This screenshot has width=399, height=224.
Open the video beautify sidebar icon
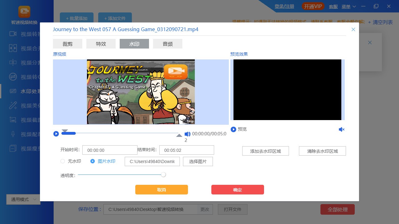(13, 105)
